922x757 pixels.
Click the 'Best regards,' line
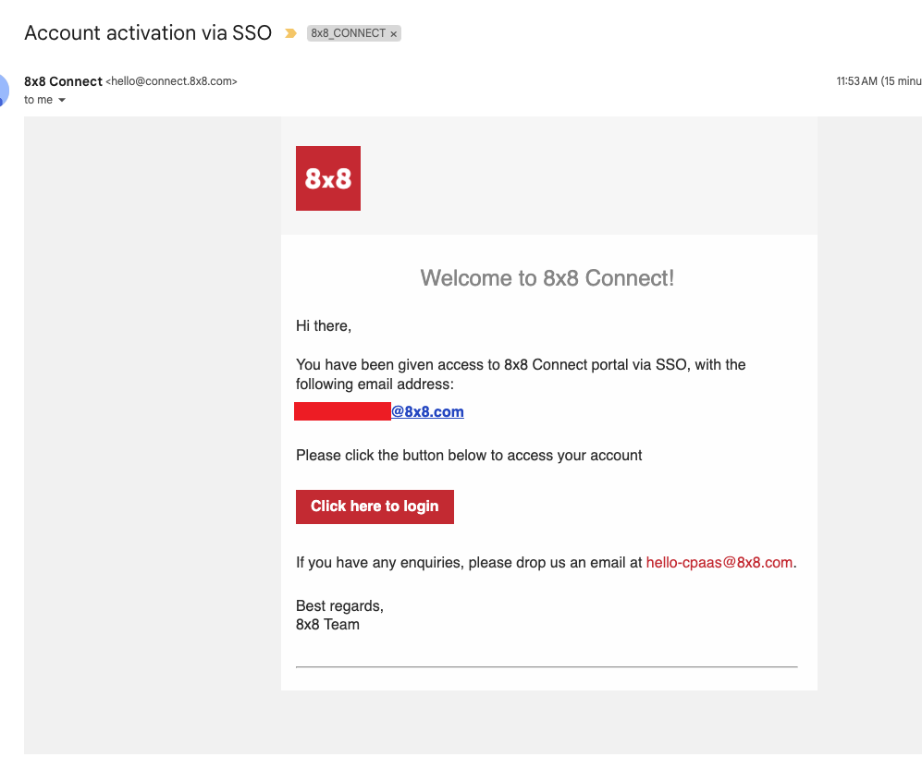(339, 606)
